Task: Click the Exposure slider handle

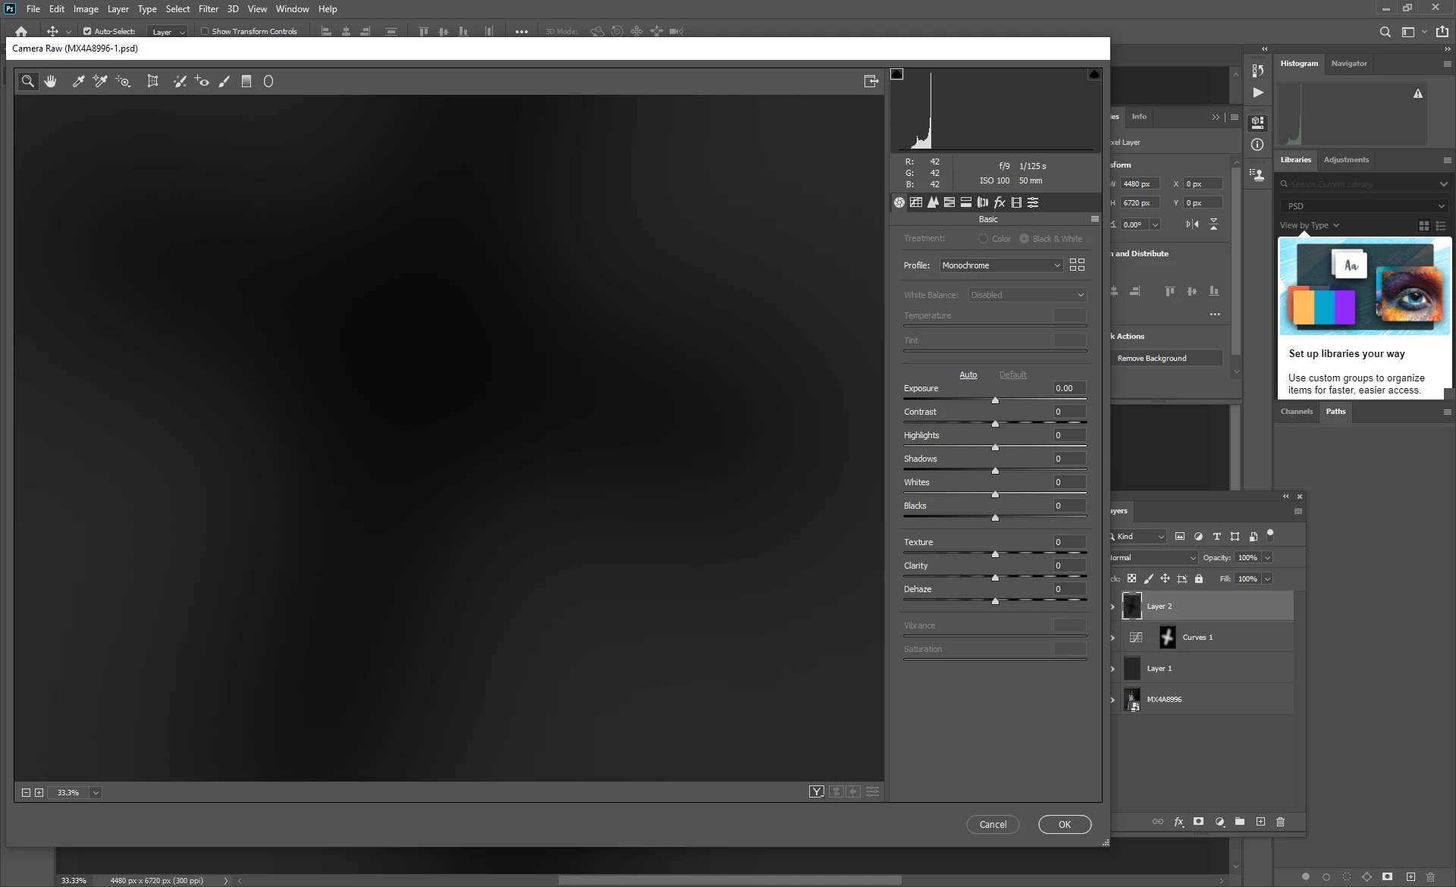Action: 995,400
